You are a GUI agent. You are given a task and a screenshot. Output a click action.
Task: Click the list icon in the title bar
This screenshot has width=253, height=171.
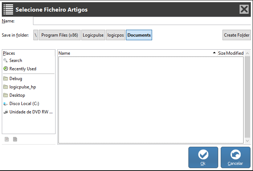tap(8, 9)
